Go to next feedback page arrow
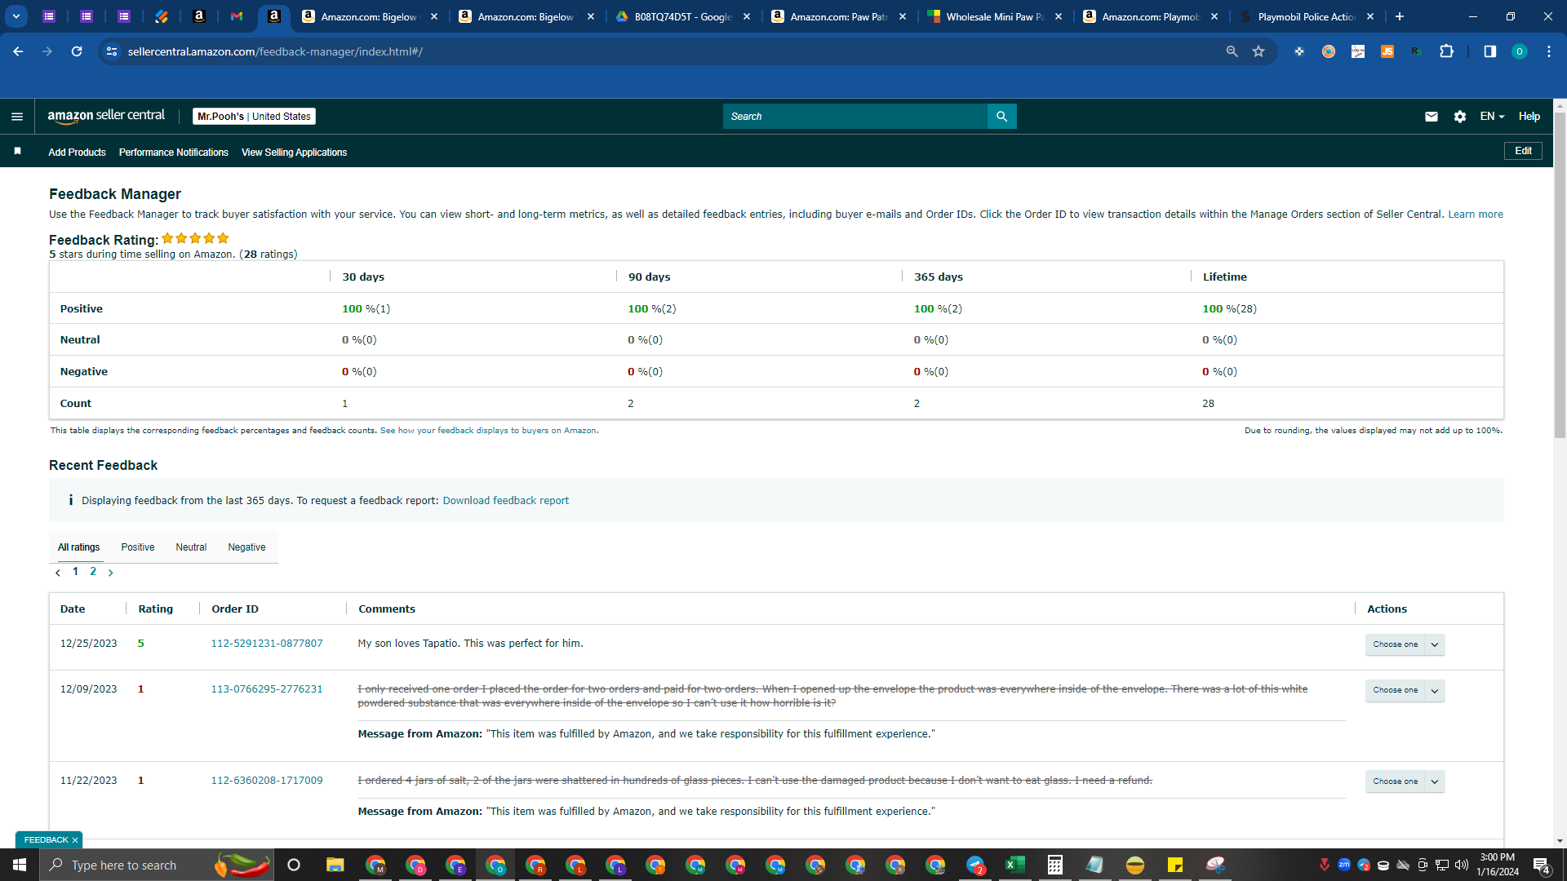Image resolution: width=1567 pixels, height=881 pixels. pos(111,573)
